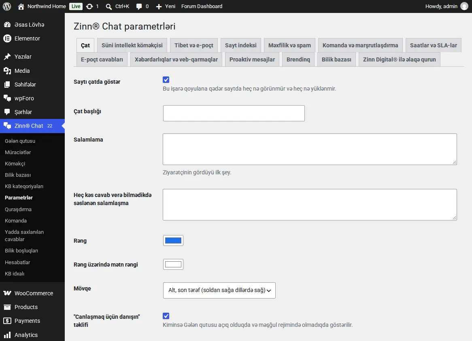Open the Elementor menu icon
472x341 pixels.
pos(7,38)
